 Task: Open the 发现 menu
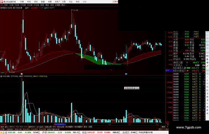tap(57, 2)
